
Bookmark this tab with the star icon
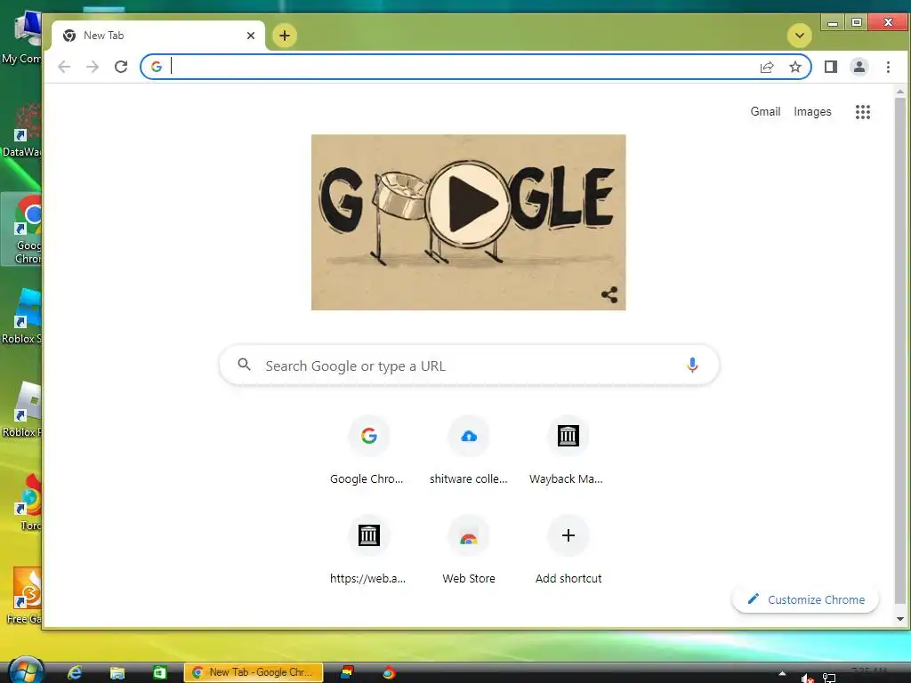(794, 67)
